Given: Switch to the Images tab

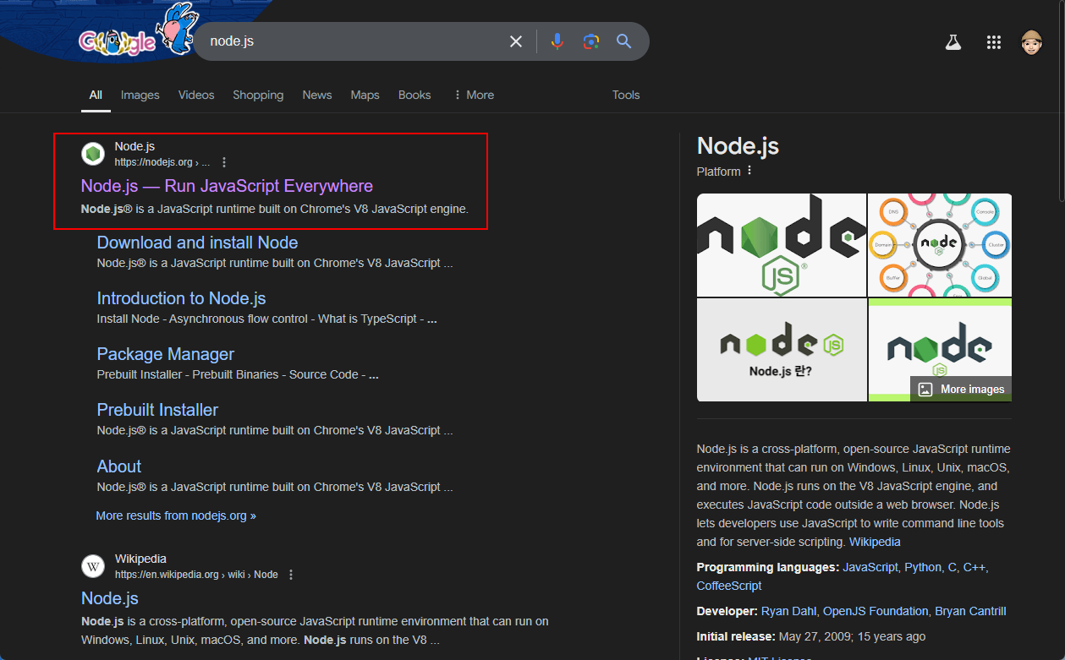Looking at the screenshot, I should [x=140, y=95].
